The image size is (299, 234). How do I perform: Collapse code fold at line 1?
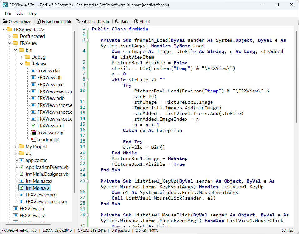click(87, 29)
